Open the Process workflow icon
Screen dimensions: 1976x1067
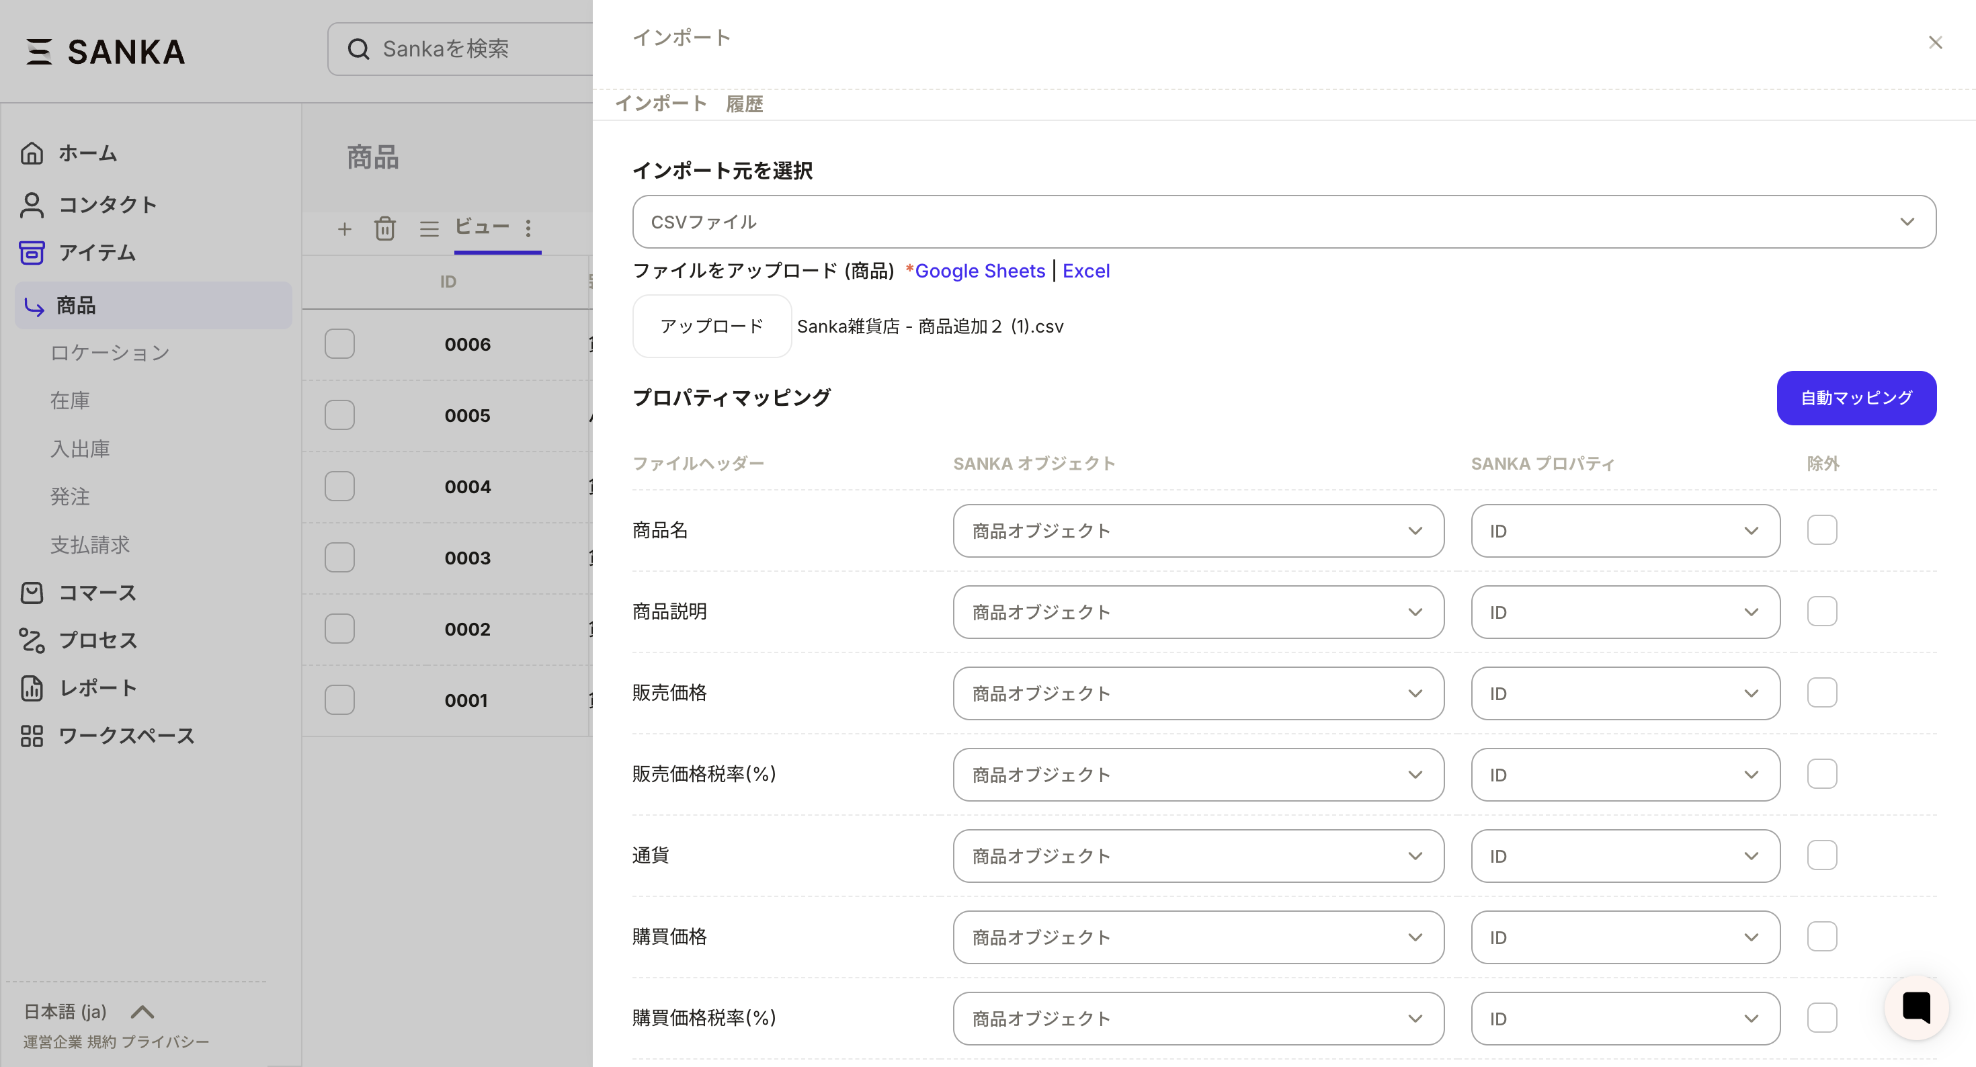[32, 640]
